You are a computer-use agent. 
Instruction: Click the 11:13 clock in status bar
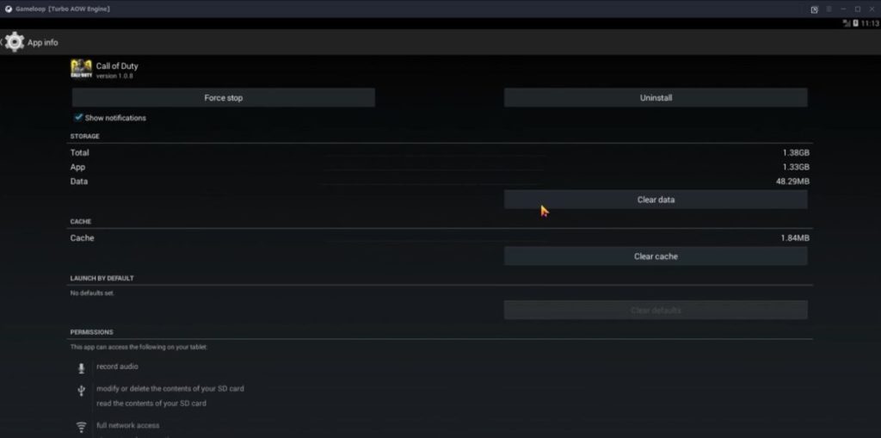[x=870, y=23]
